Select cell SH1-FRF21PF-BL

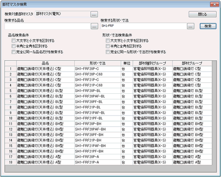point(98,118)
